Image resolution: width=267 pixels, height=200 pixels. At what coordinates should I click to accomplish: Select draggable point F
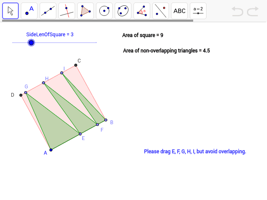point(97,125)
